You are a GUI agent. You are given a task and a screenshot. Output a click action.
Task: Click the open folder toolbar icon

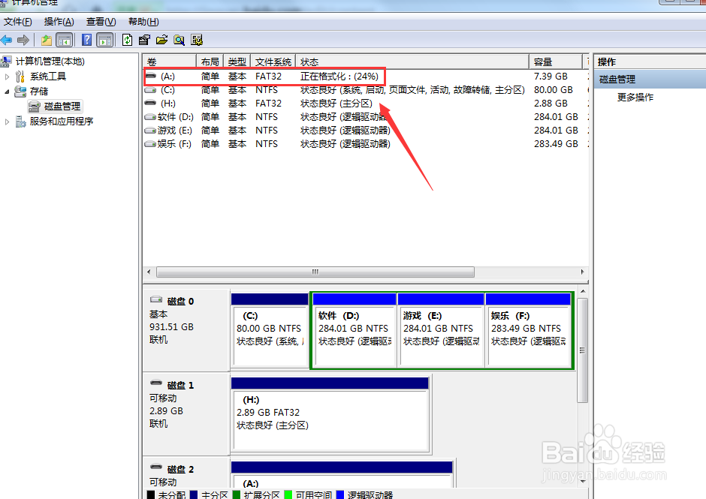161,40
